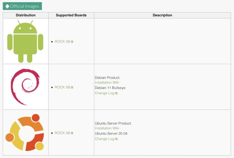
Task: Open ROCK 5B link in Debian row
Action: (62, 87)
